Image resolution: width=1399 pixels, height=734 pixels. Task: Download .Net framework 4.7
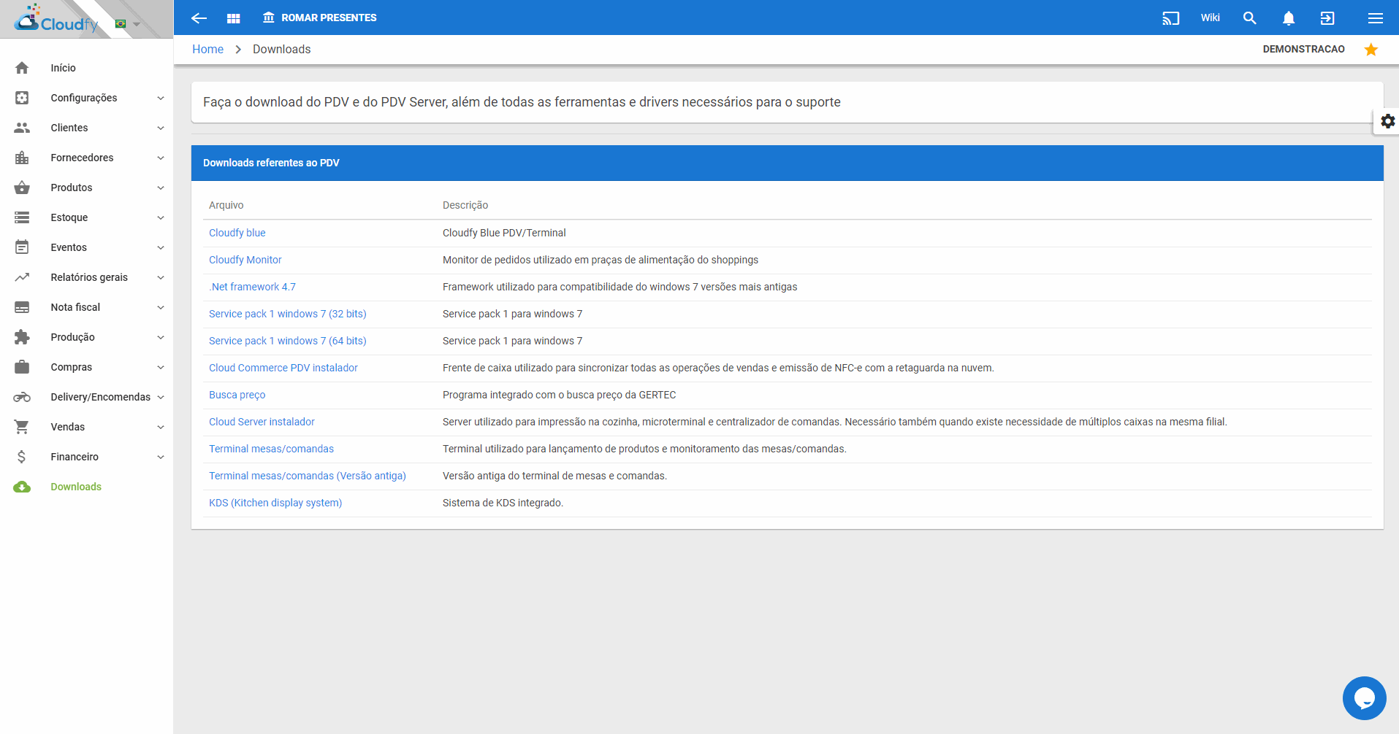(253, 287)
